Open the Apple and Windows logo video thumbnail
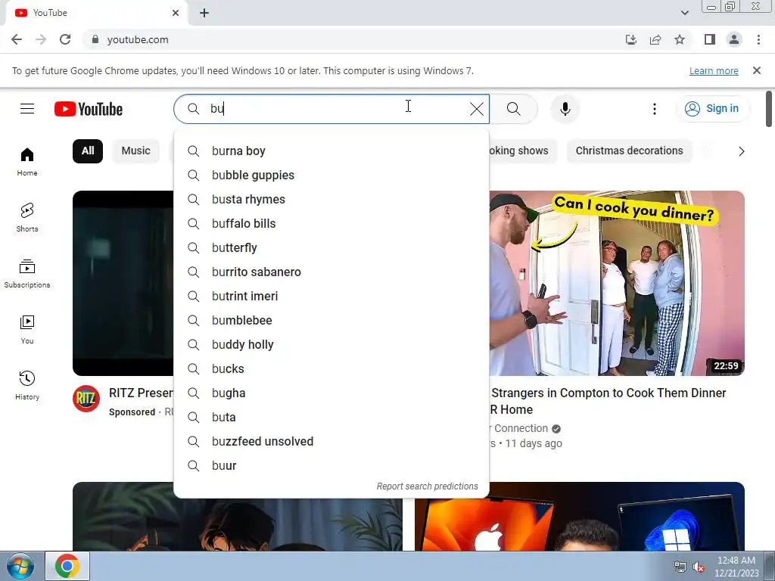This screenshot has height=581, width=775. pos(580,516)
